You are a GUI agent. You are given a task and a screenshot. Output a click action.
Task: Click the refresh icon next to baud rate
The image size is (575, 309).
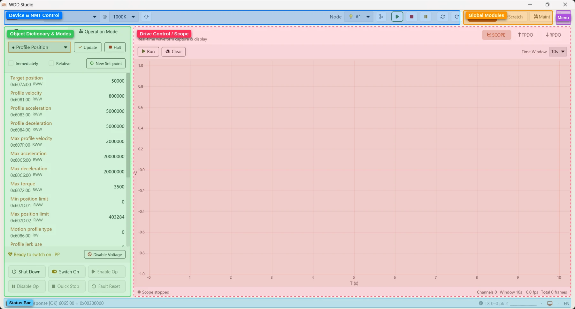coord(146,17)
